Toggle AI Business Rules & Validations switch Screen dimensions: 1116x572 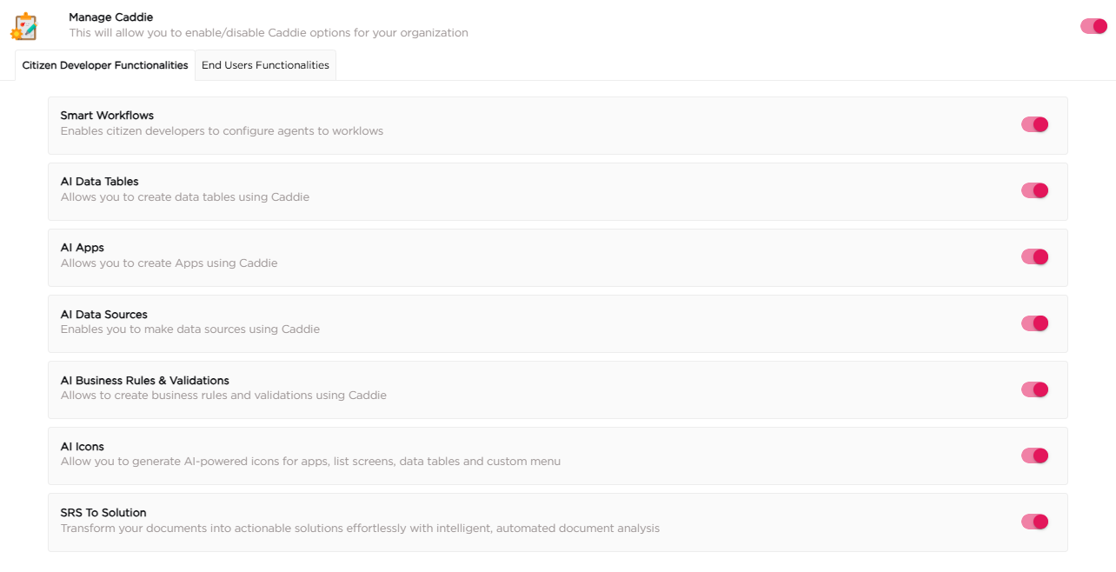coord(1034,389)
